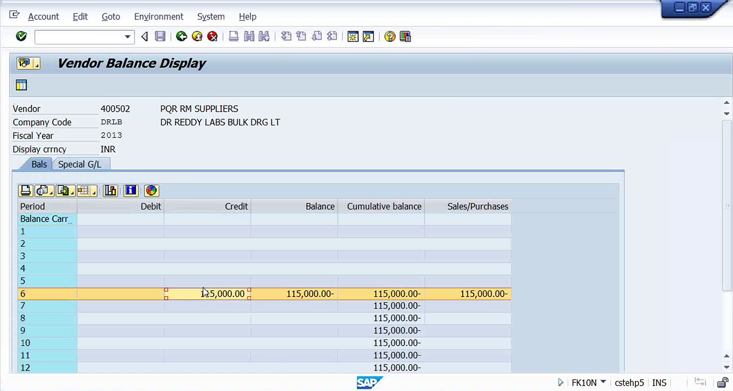Click the fiscal year value 2013

pos(112,135)
